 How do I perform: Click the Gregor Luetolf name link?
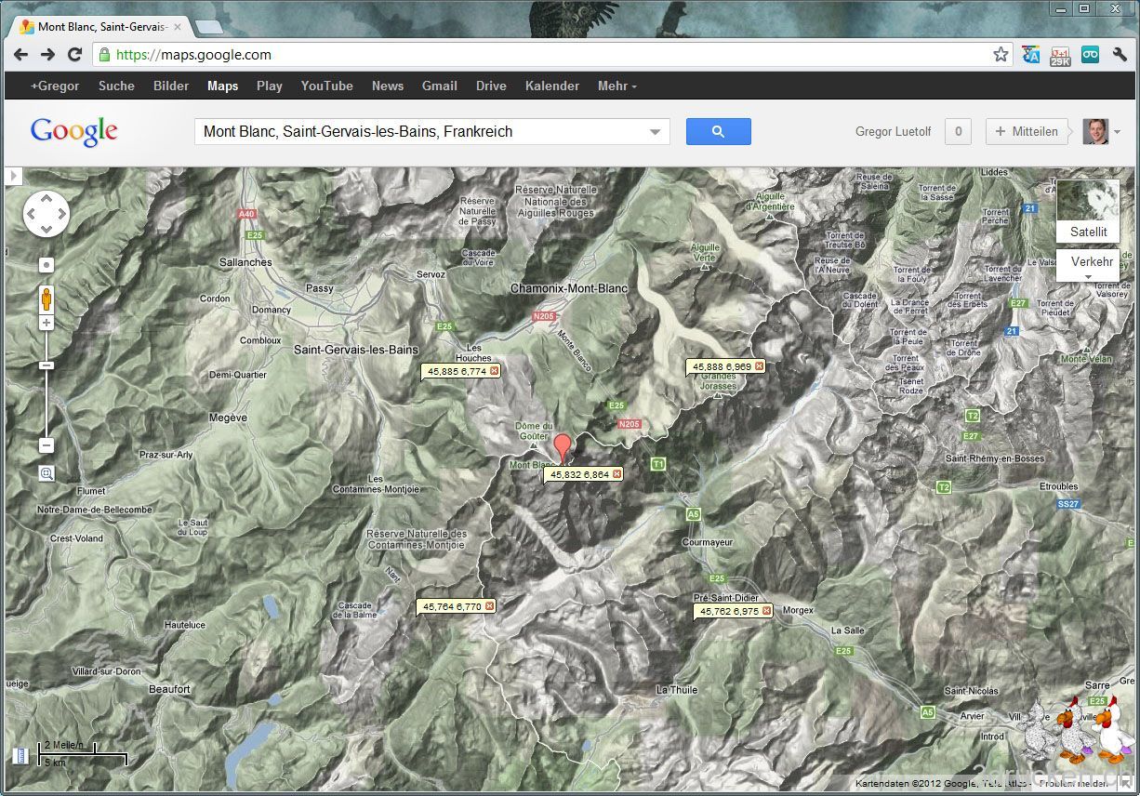(893, 132)
